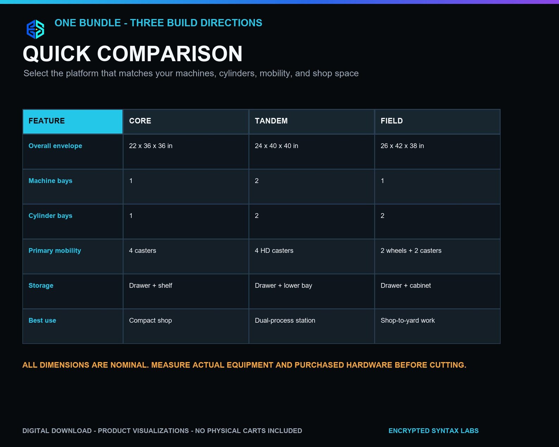The height and width of the screenshot is (447, 559).
Task: Click the FIELD column header
Action: click(438, 121)
